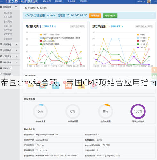
Task: Click the share arrow icon beside 玥雅科技
Action: (1, 74)
